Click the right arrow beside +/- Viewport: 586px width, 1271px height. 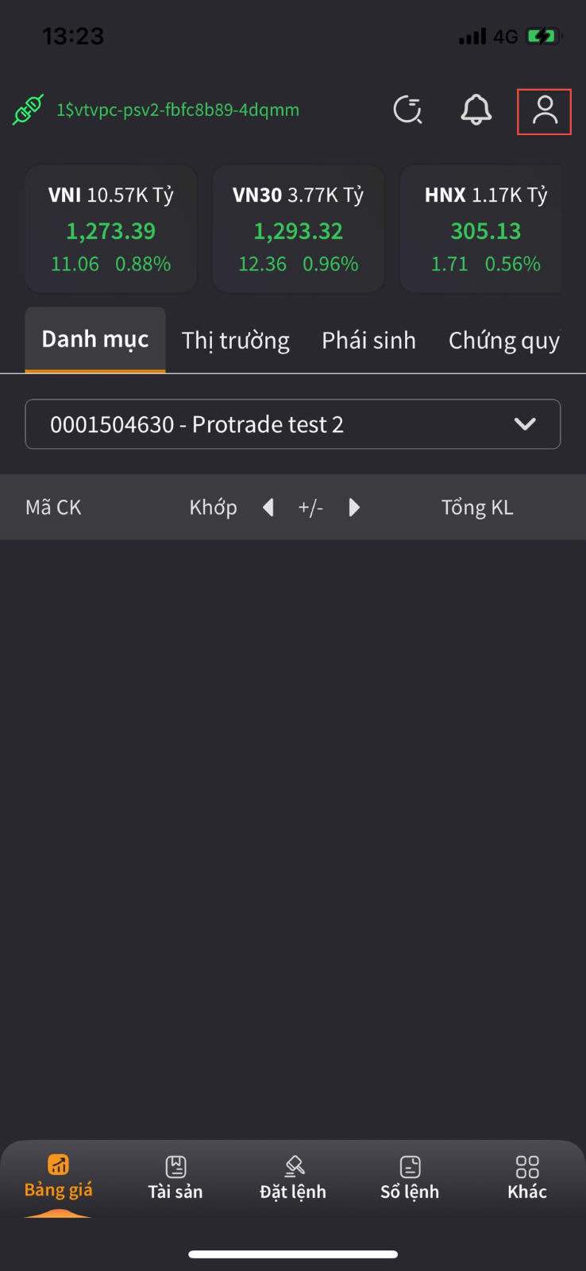click(354, 508)
